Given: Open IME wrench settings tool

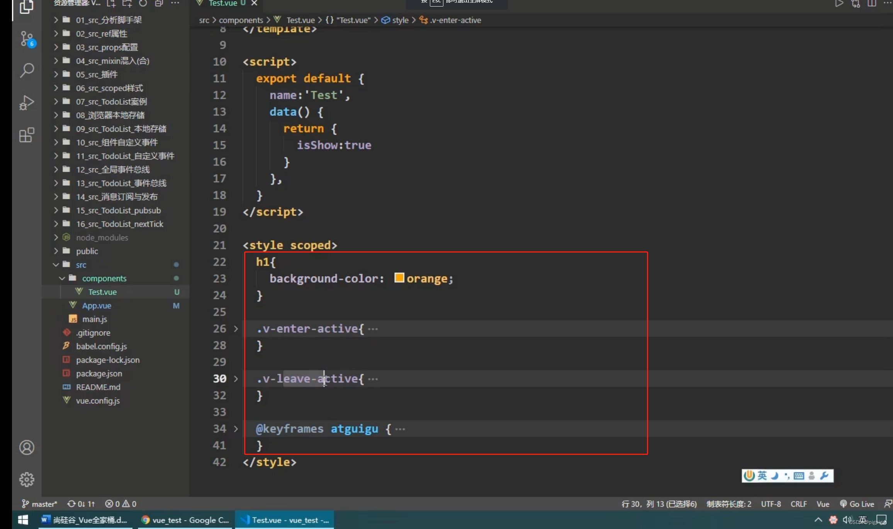Looking at the screenshot, I should point(824,476).
